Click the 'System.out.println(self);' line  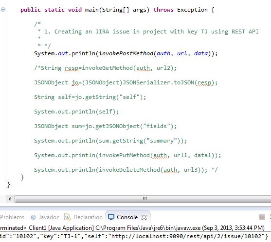[76, 112]
